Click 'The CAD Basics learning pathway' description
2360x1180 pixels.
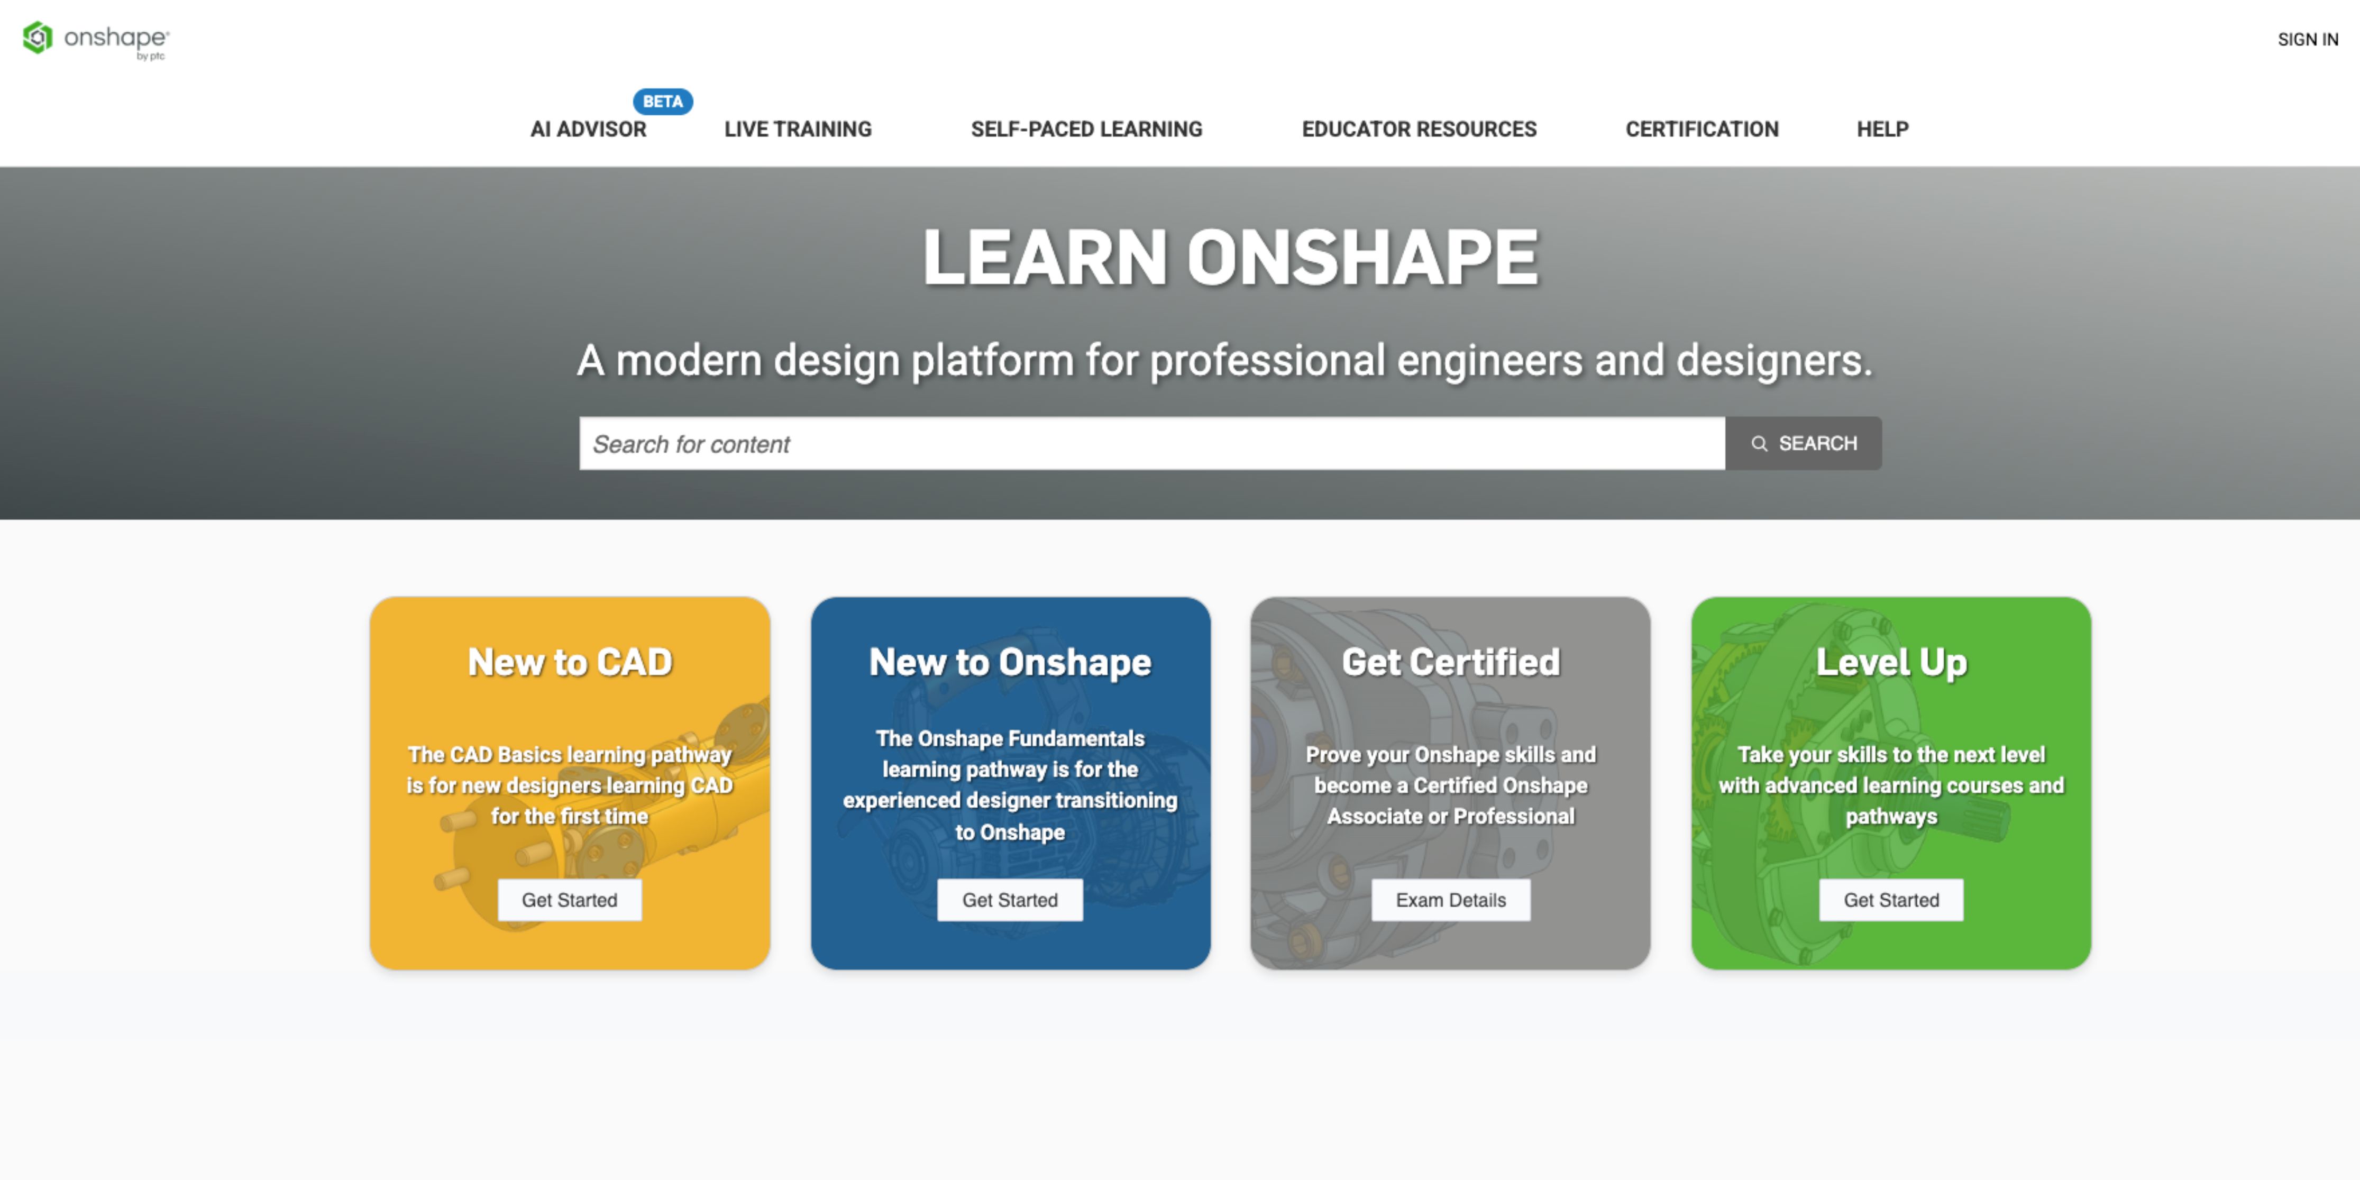click(570, 785)
